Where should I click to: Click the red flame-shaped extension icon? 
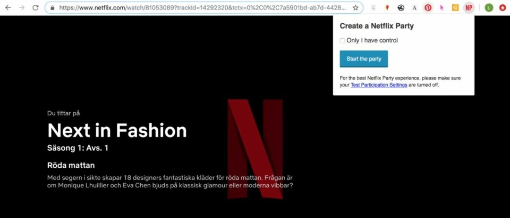pos(387,8)
